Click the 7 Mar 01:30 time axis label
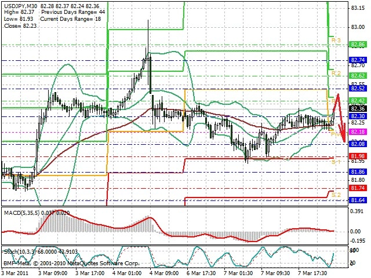 (x=238, y=273)
